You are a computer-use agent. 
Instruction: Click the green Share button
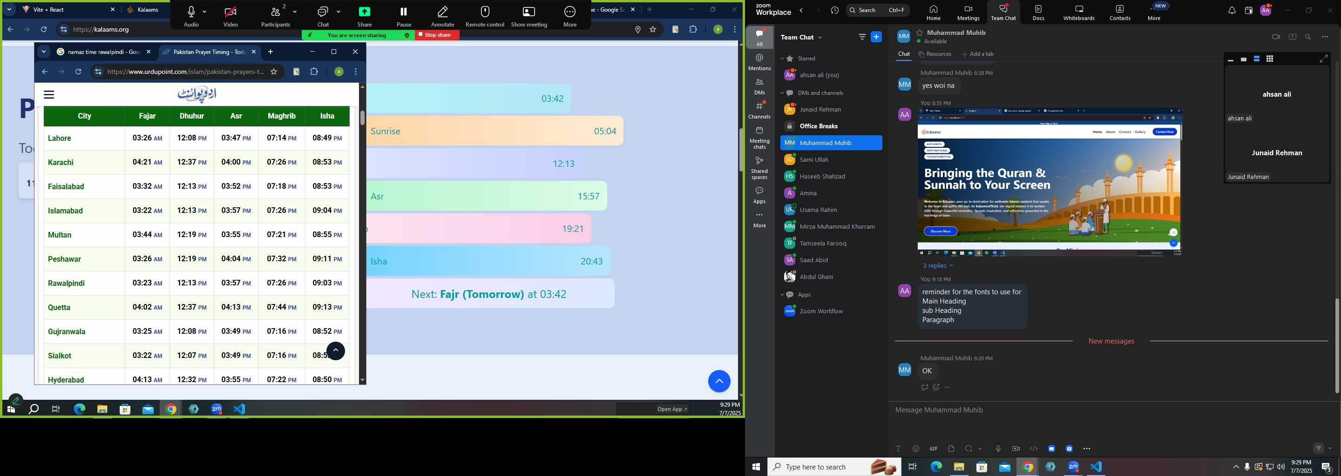click(x=365, y=16)
